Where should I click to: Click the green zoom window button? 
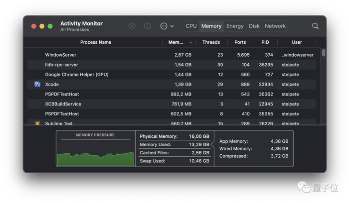coord(50,26)
